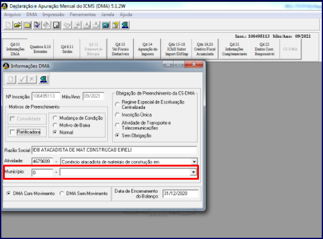Select Regime Especial de Escrituração Centralizada option
323x239 pixels.
[117, 104]
